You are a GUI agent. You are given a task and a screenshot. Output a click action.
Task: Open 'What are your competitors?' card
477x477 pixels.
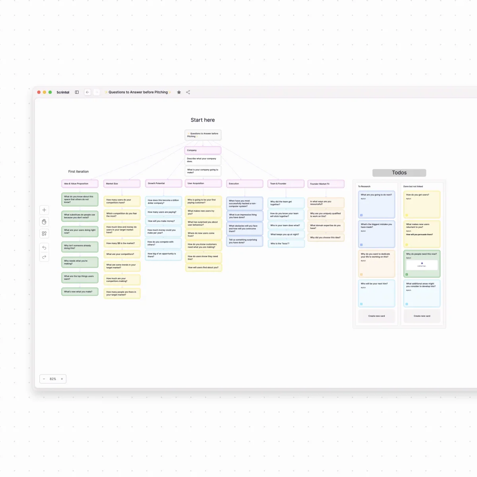coord(122,254)
